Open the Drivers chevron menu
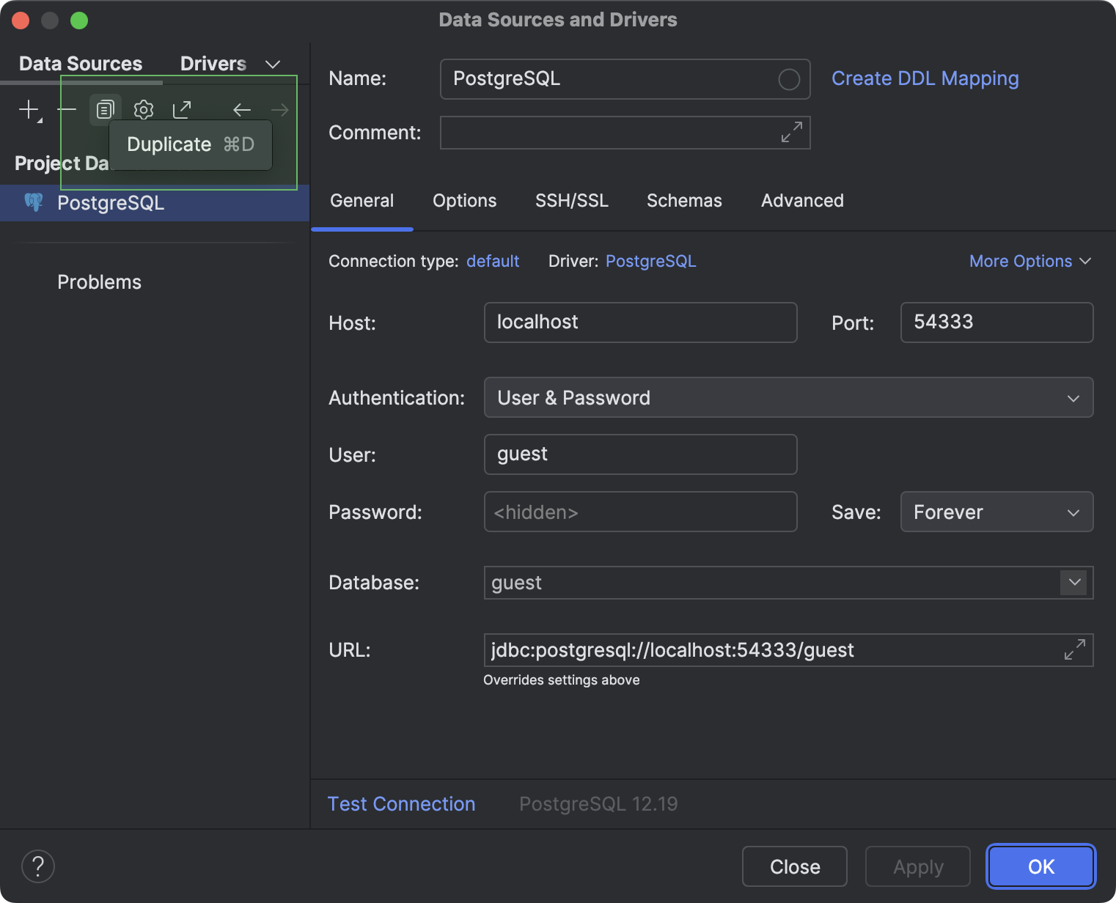Viewport: 1116px width, 903px height. (272, 64)
